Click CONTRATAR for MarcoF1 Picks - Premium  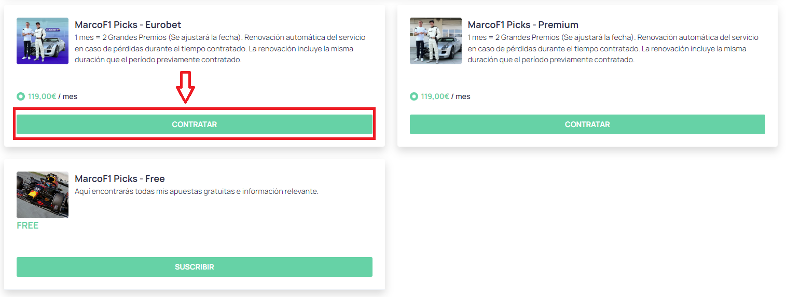click(x=587, y=124)
